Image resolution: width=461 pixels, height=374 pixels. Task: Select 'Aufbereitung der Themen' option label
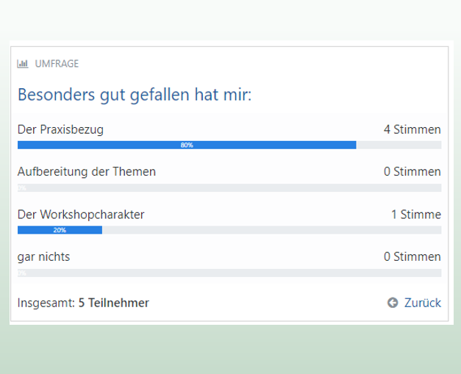87,172
